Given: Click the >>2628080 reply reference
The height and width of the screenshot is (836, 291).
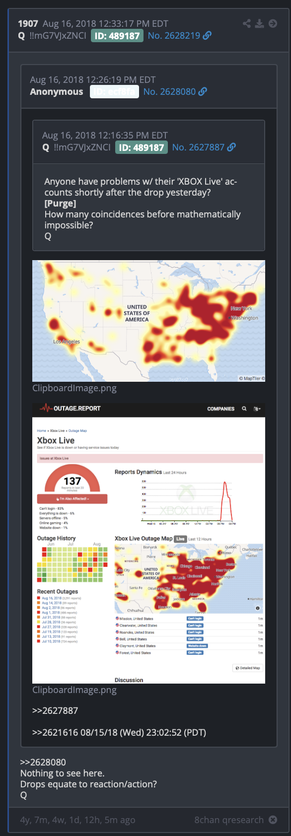Looking at the screenshot, I should [x=43, y=762].
